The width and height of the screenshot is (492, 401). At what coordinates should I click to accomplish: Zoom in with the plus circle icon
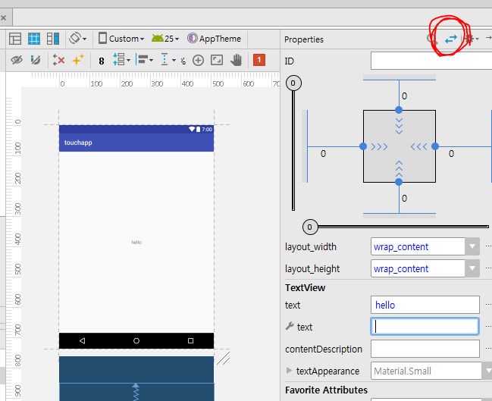198,60
